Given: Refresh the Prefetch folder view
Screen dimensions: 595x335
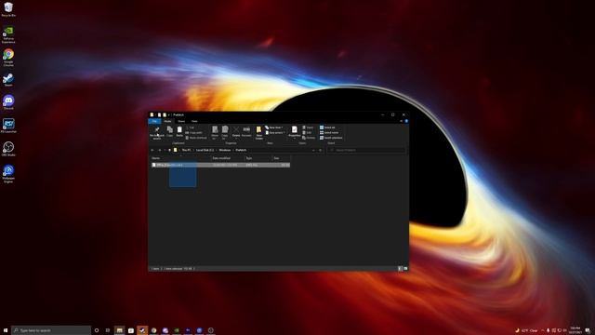Looking at the screenshot, I should pos(320,150).
